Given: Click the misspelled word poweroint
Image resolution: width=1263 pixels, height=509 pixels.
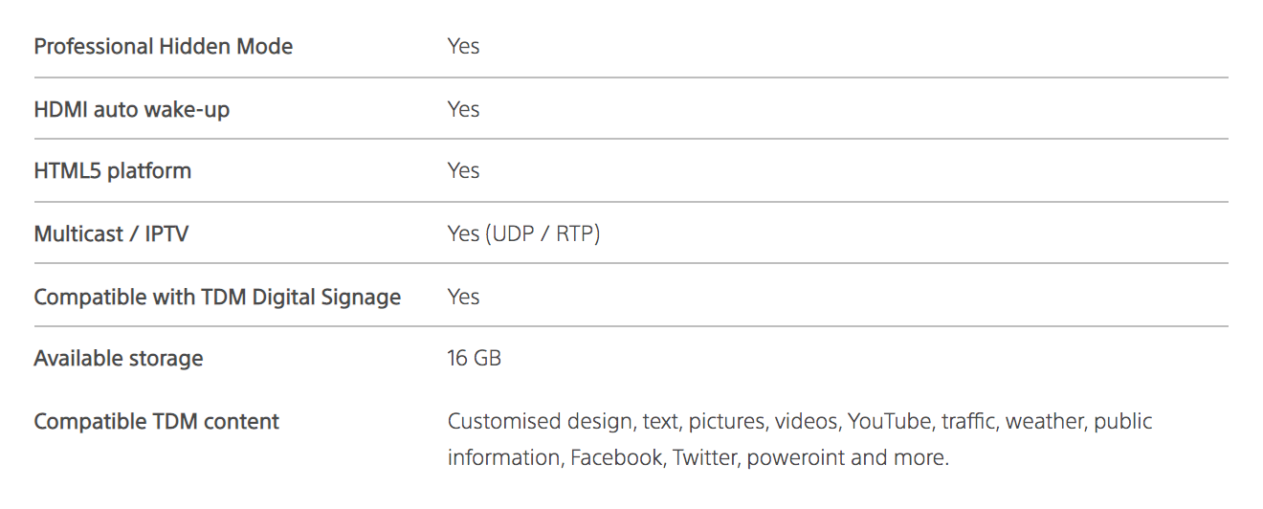Looking at the screenshot, I should 795,458.
